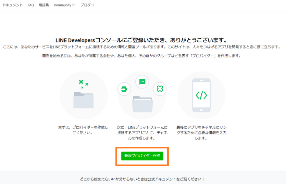Click the paragraph starting with ここには、あなたのサービス
The height and width of the screenshot is (184, 286).
coord(141,47)
